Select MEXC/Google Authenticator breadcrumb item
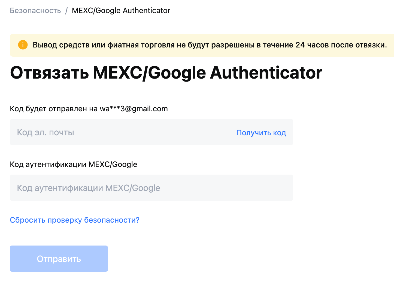394x281 pixels. coord(121,11)
